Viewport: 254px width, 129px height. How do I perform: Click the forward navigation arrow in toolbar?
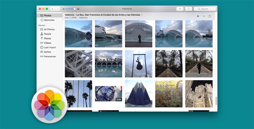(x=57, y=9)
